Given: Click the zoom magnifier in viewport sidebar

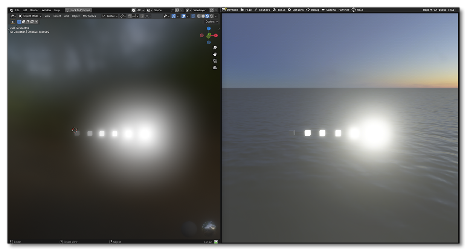Looking at the screenshot, I should click(x=214, y=47).
